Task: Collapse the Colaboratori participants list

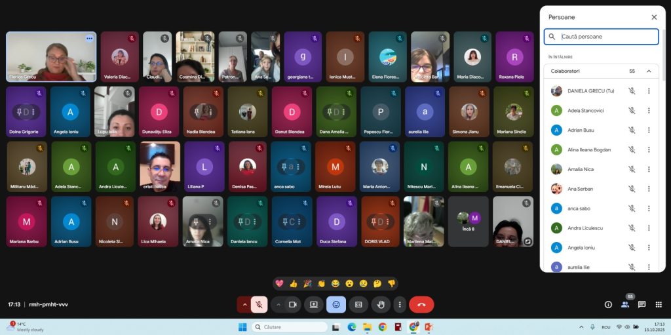Action: point(649,71)
